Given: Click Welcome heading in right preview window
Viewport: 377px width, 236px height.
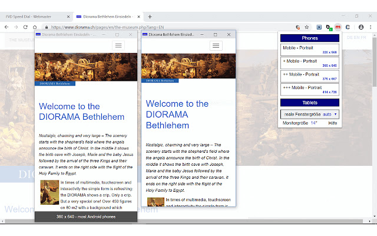Looking at the screenshot, I should tap(177, 114).
